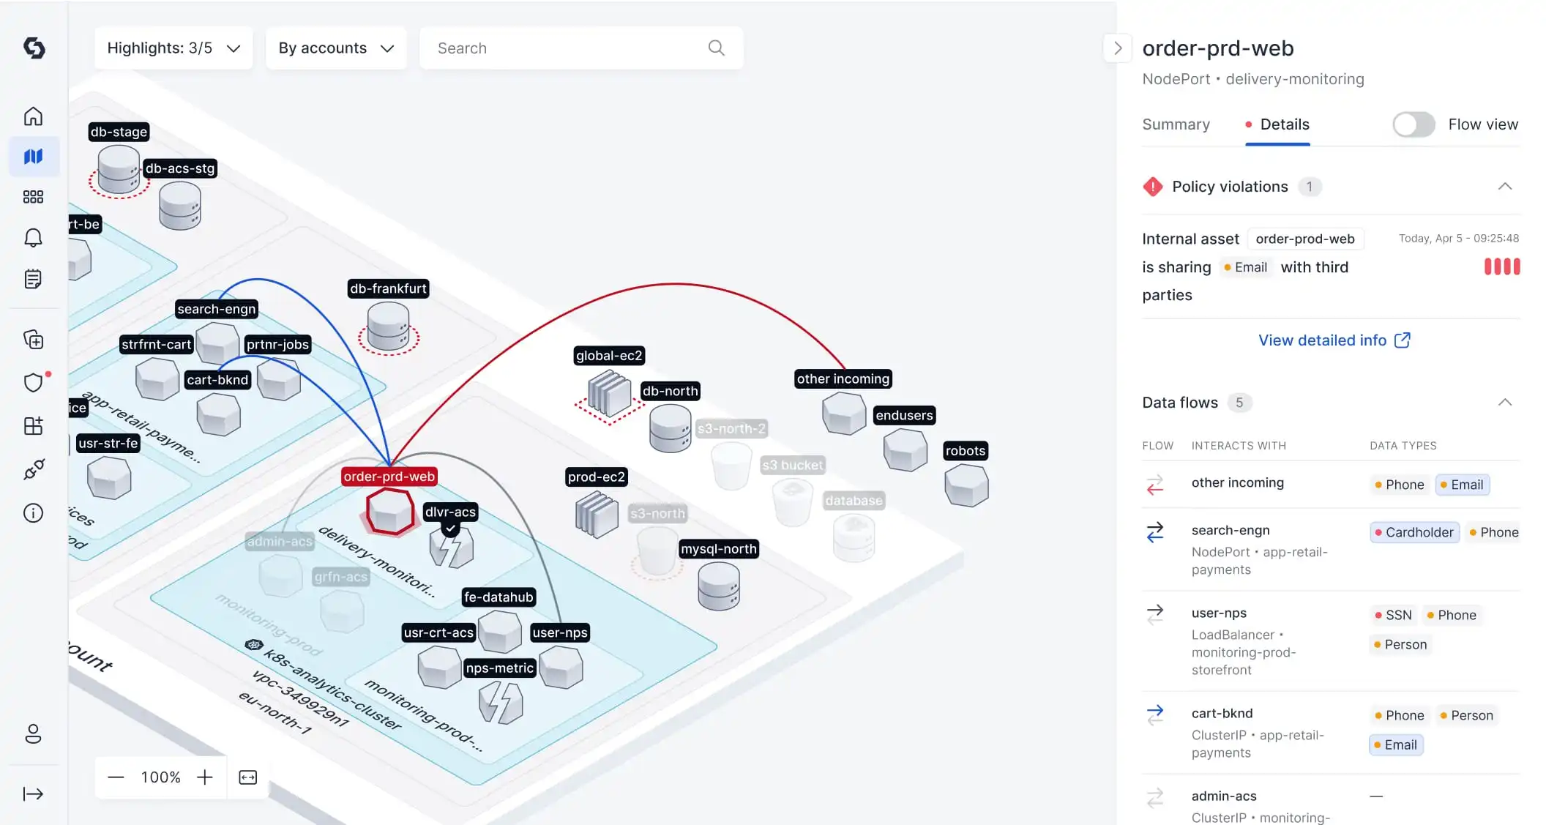Zoom in using the plus button
Viewport: 1546px width, 825px height.
(x=205, y=777)
